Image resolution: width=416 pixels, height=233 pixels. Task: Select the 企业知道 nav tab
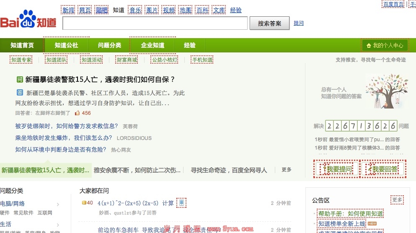[x=152, y=45]
